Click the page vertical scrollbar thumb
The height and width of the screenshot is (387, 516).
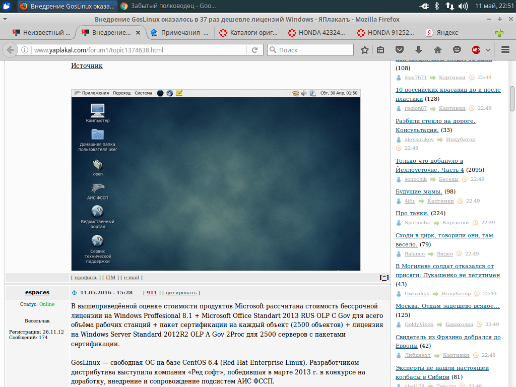[x=512, y=99]
